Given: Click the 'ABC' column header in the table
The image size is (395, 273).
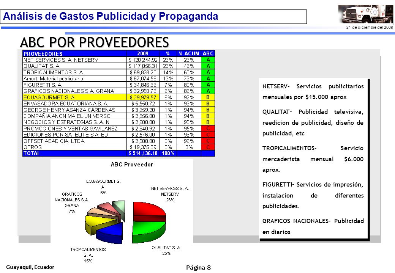Looking at the screenshot, I should pos(208,53).
